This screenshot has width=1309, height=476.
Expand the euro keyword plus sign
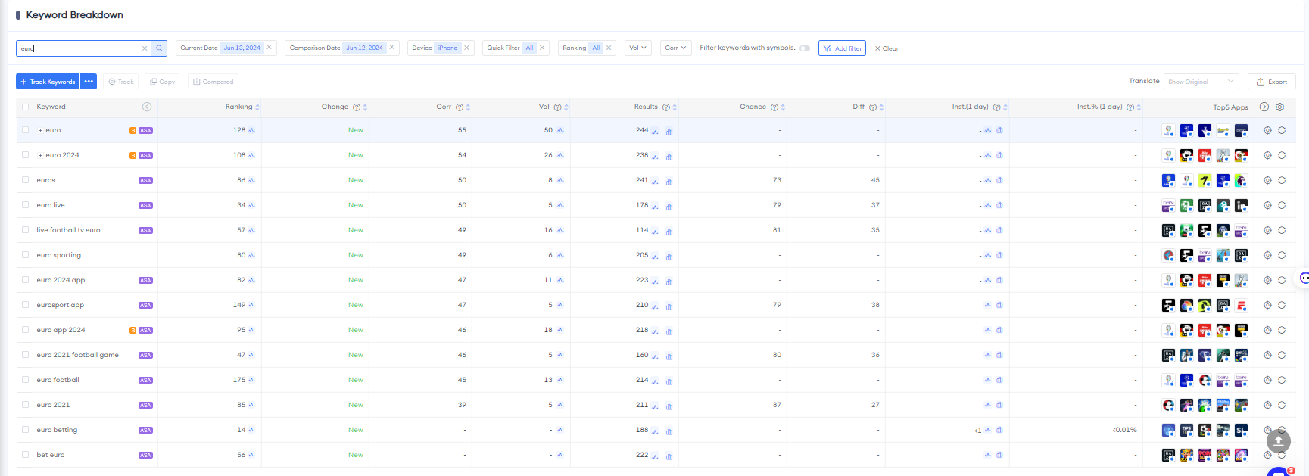click(40, 130)
